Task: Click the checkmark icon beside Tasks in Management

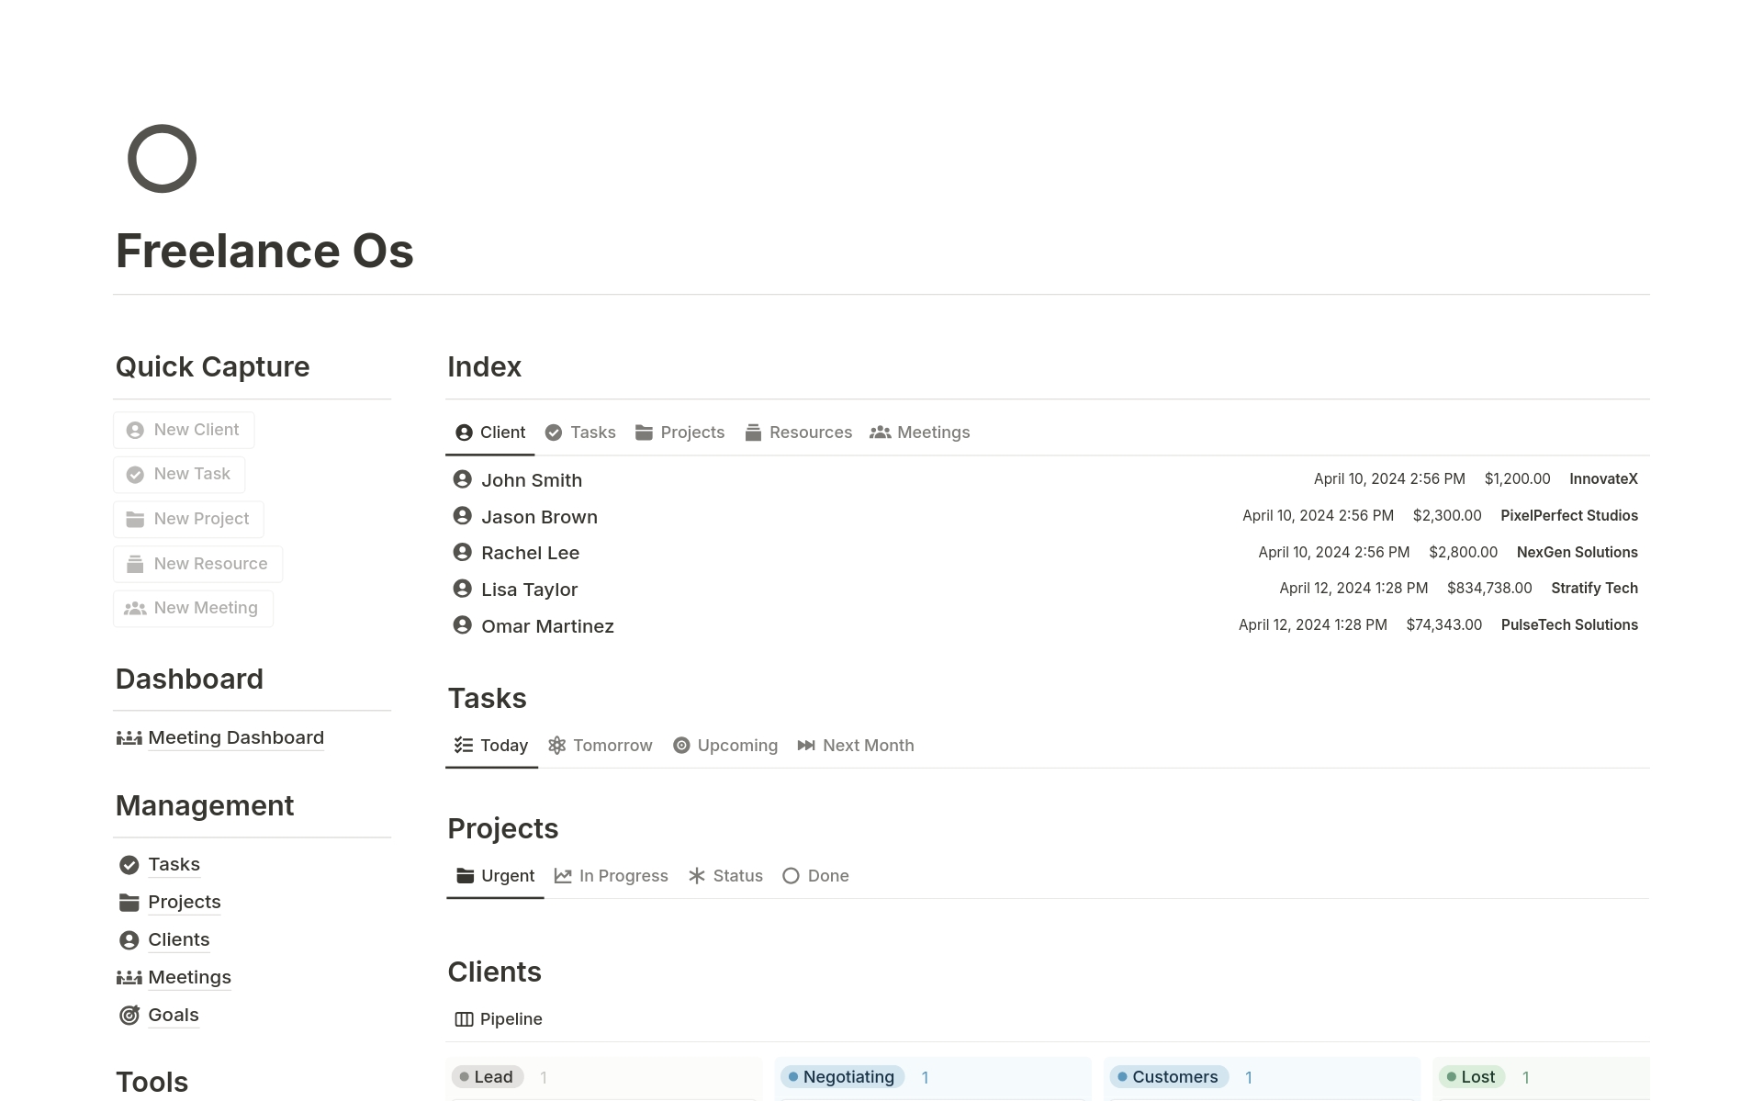Action: [x=129, y=865]
